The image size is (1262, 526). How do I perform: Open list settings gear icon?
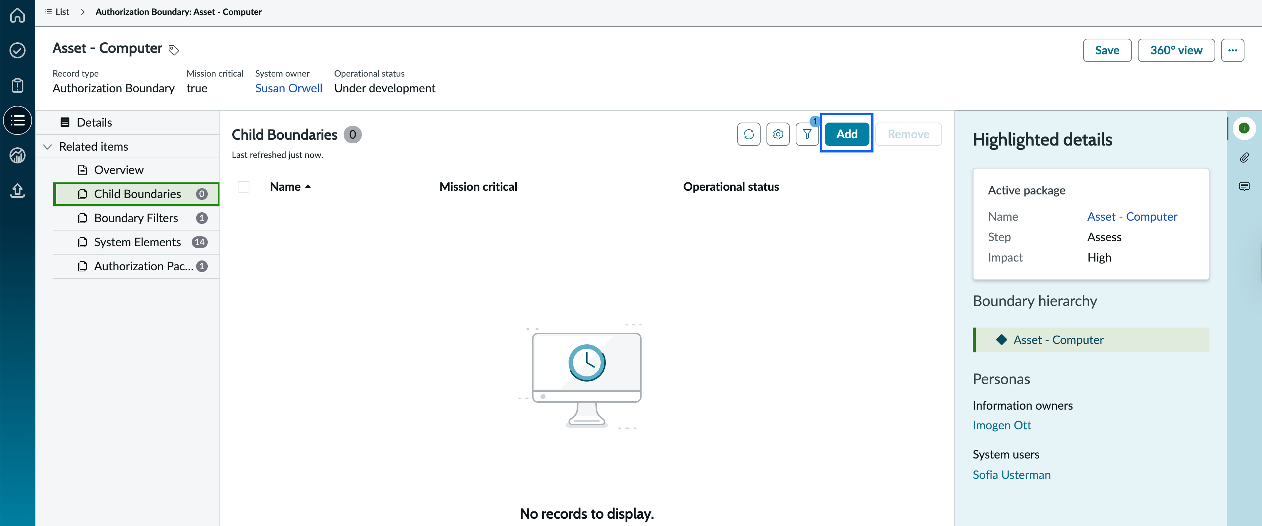click(777, 134)
